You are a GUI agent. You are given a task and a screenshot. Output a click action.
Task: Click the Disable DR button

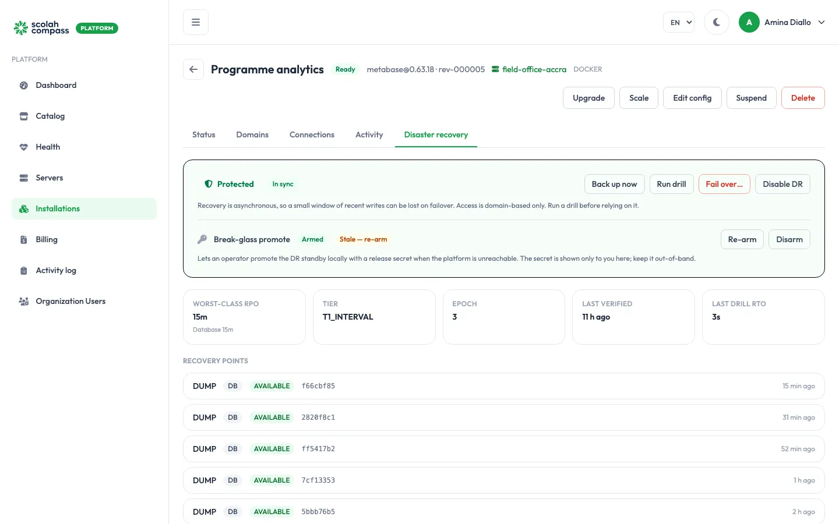click(x=782, y=184)
